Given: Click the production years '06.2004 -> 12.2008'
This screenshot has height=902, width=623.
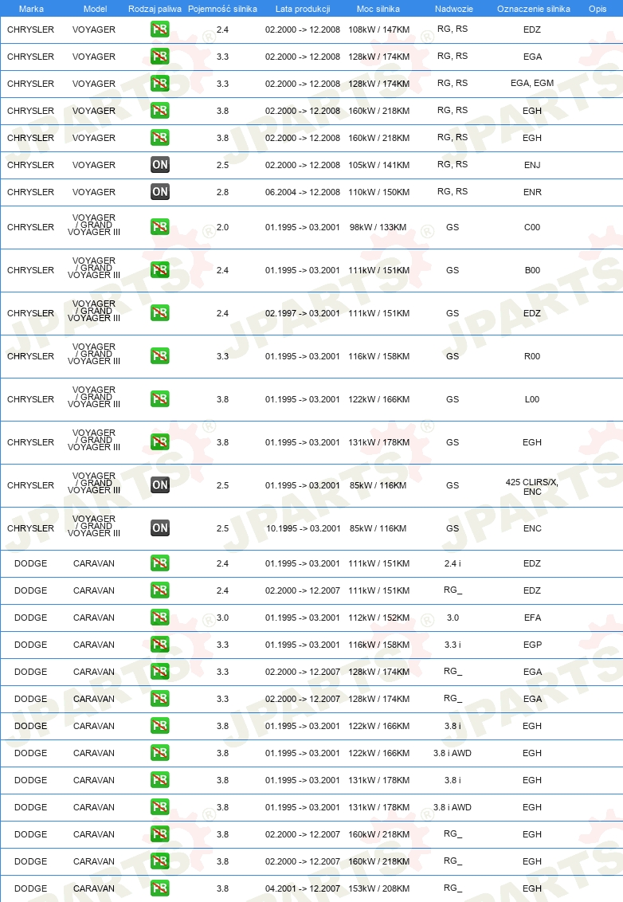Looking at the screenshot, I should point(303,192).
